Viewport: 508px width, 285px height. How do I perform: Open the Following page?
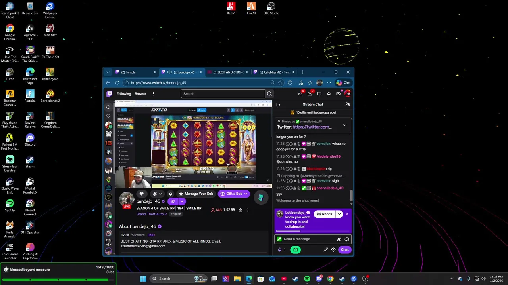tap(124, 94)
